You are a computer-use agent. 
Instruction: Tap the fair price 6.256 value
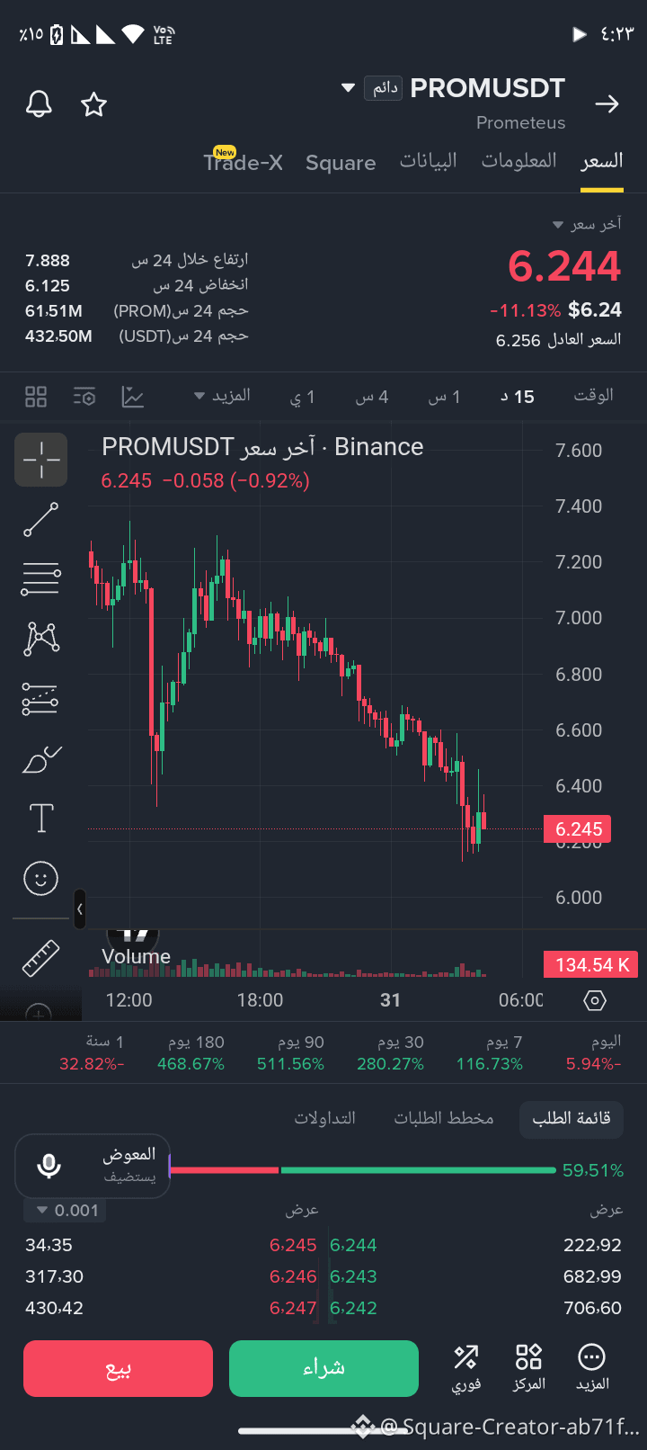click(x=518, y=341)
